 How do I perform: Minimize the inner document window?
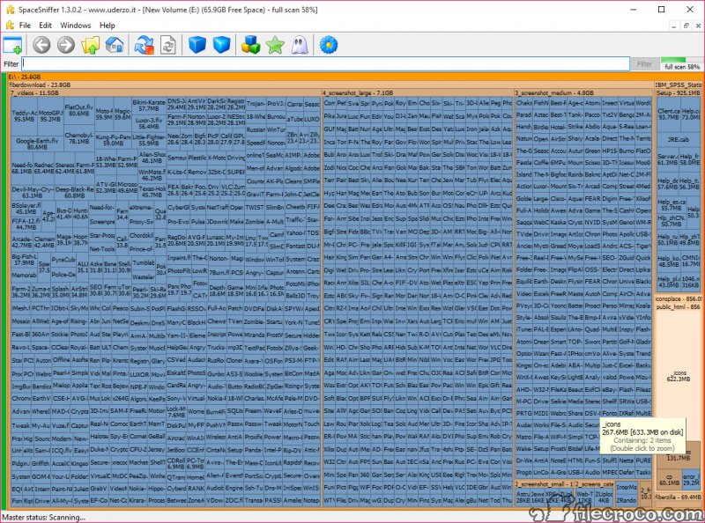(x=673, y=26)
